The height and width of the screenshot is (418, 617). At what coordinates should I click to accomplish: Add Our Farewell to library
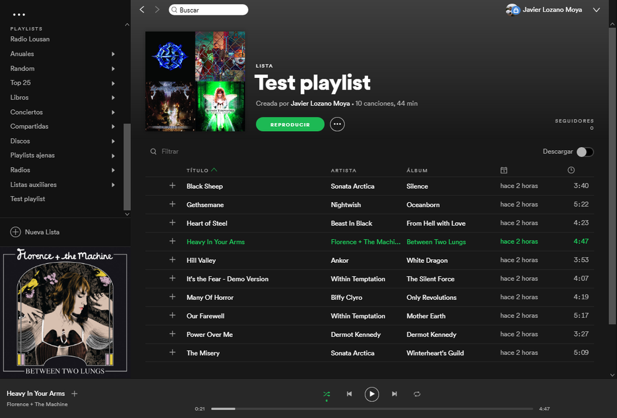click(172, 315)
